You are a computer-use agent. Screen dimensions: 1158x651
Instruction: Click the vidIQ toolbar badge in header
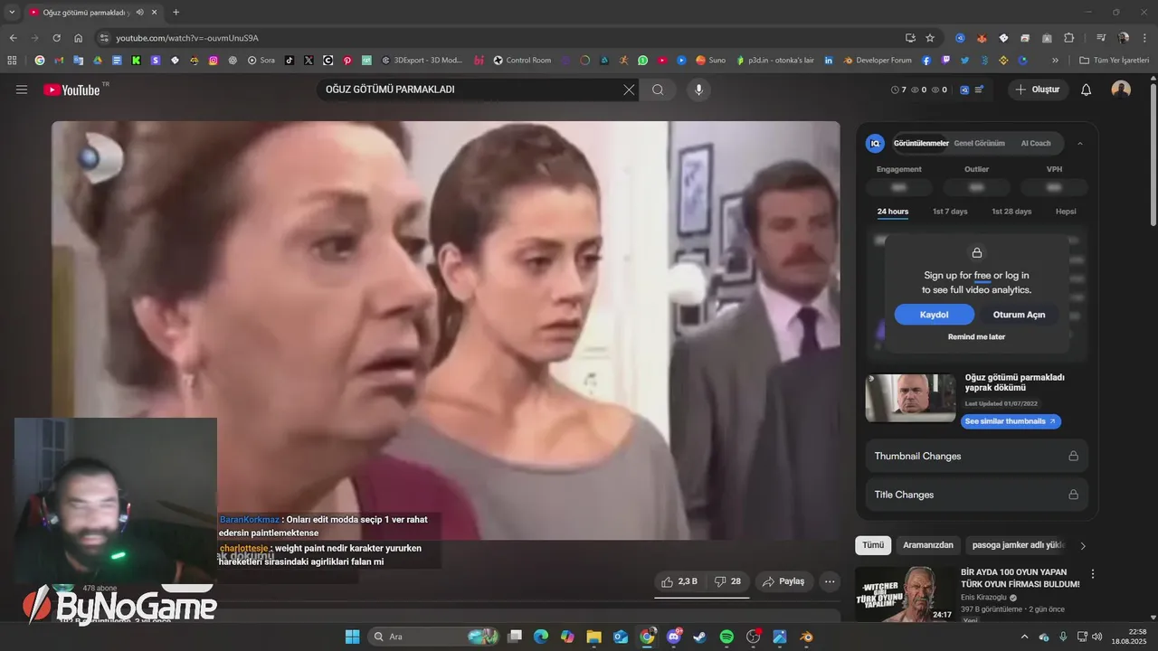click(964, 90)
